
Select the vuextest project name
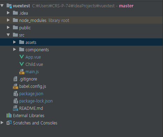pos(21,6)
